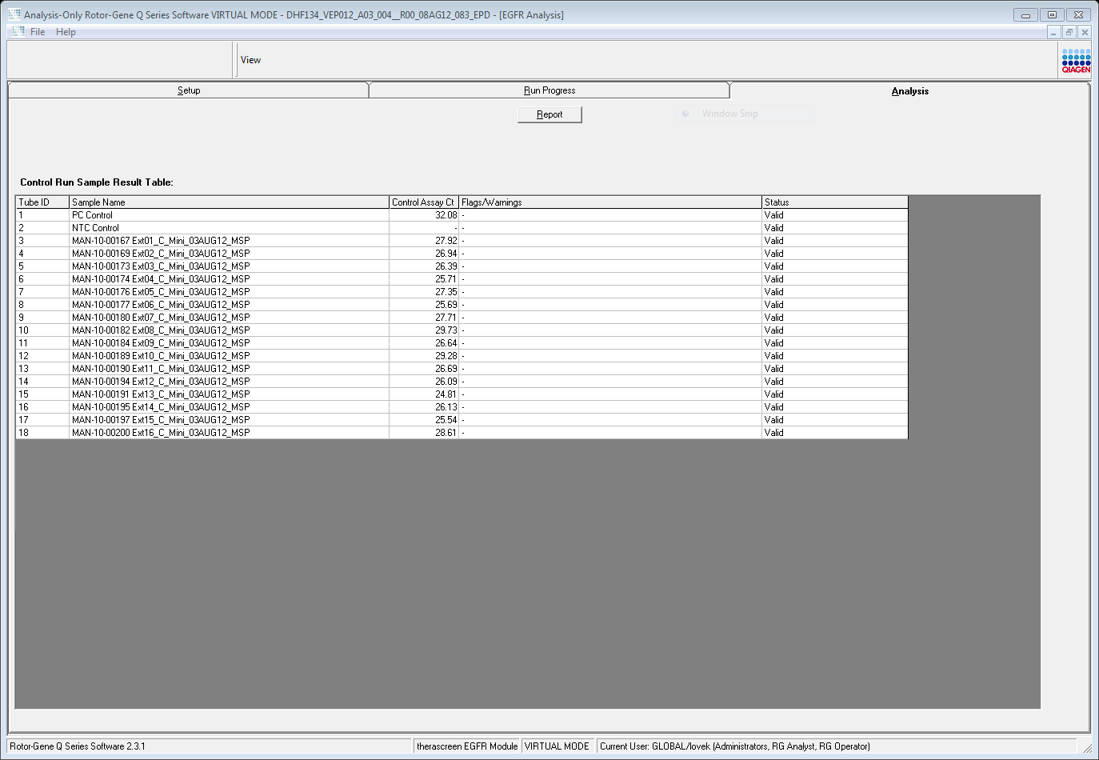Click the Sample Name column header
Screen dimensions: 1099x760
point(230,202)
